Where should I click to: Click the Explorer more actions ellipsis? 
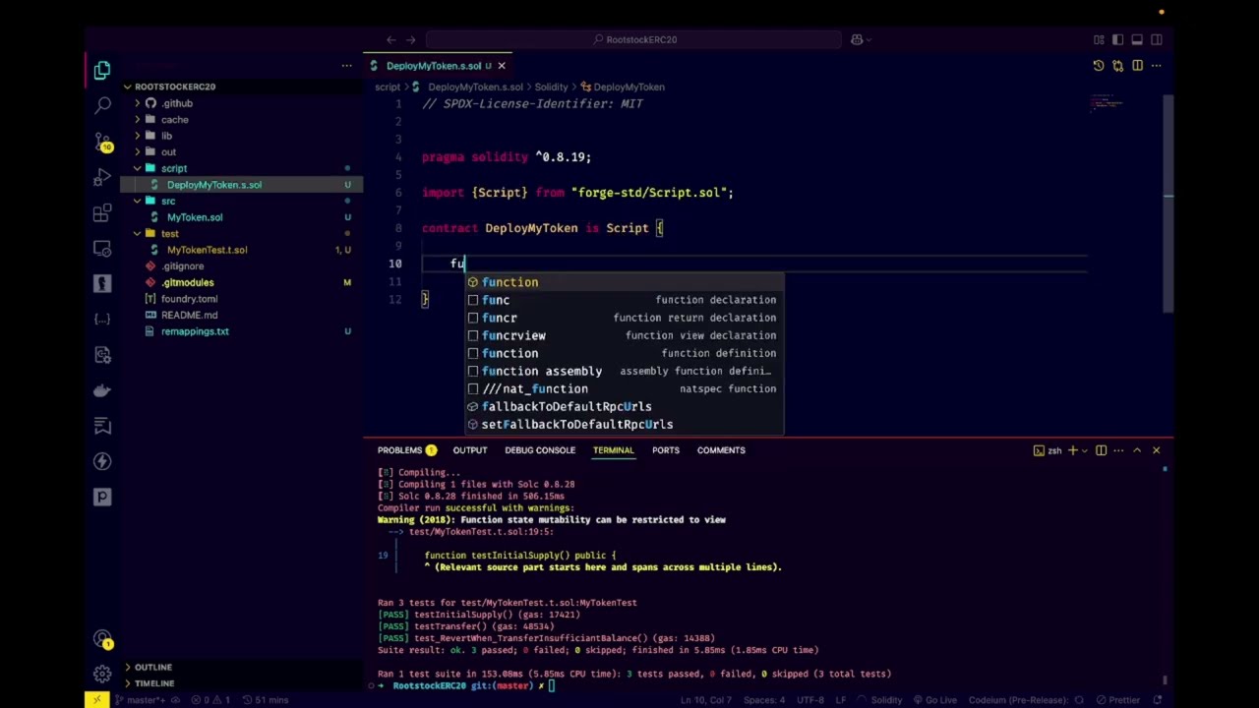click(x=346, y=66)
